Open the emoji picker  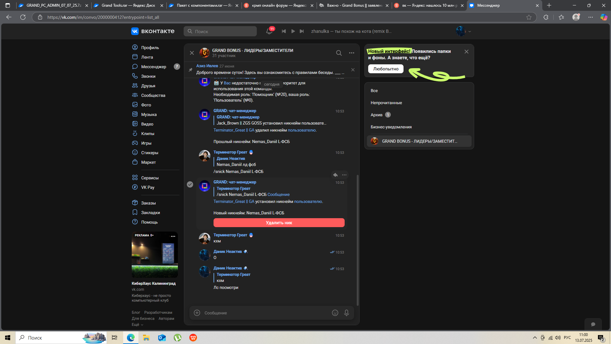click(x=335, y=313)
